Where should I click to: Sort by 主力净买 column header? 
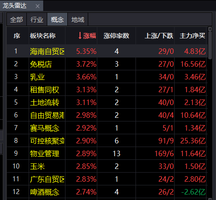click(x=192, y=36)
